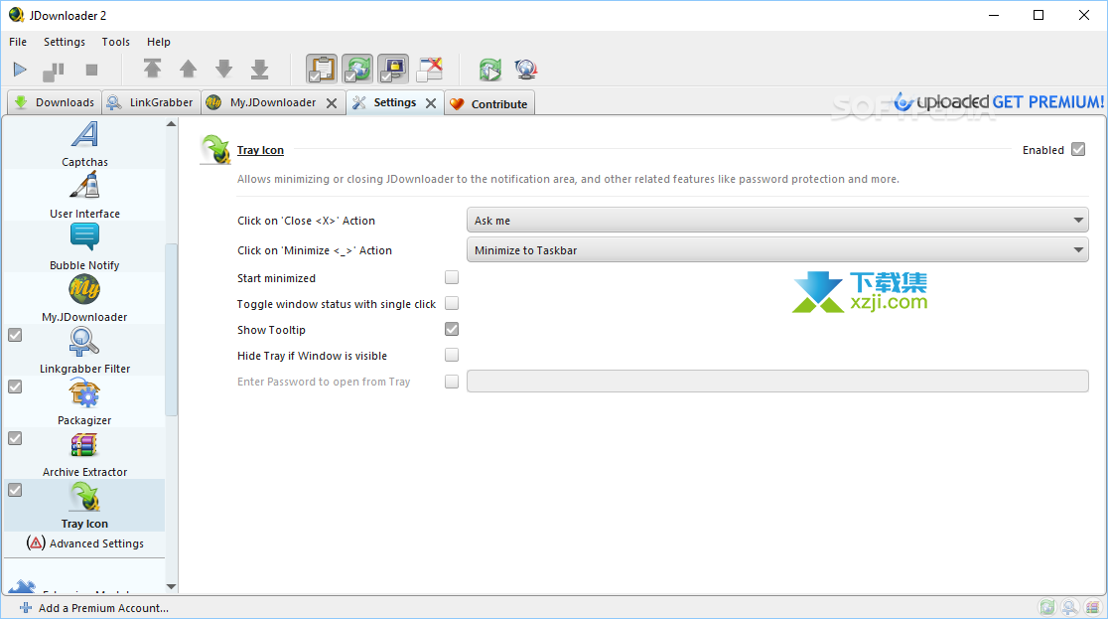Pause downloads using the toolbar pause icon
The image size is (1108, 619).
tap(54, 70)
